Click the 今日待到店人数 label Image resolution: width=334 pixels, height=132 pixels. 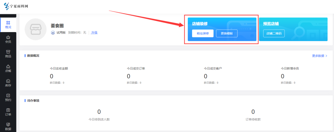click(x=99, y=119)
